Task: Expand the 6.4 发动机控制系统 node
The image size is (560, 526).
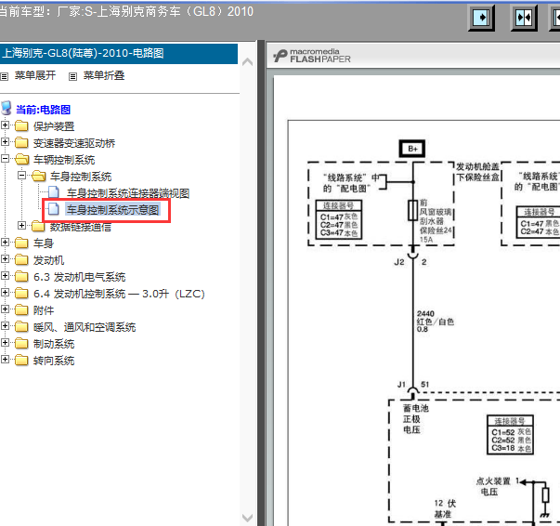Action: click(5, 293)
